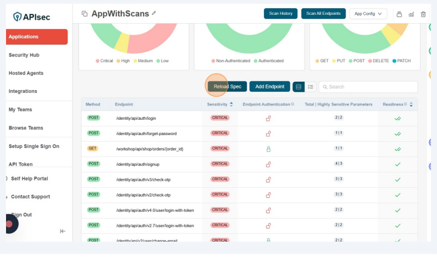This screenshot has width=437, height=257.
Task: Open API Token in the sidebar
Action: click(21, 164)
